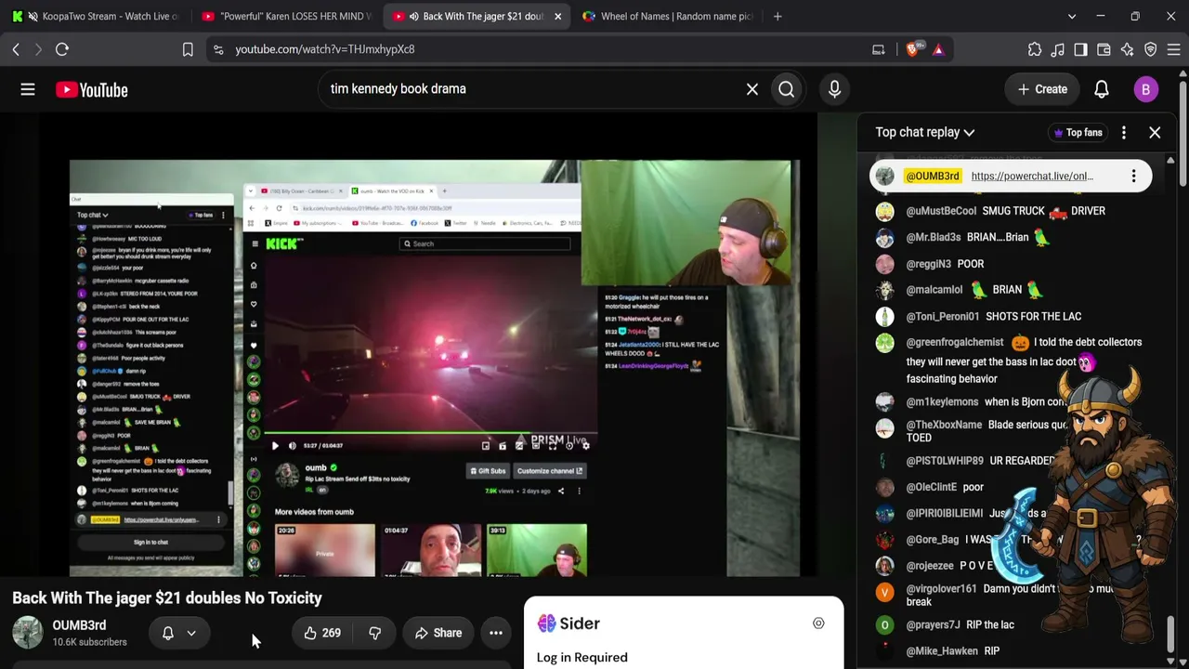Open the YouTube guide hamburger menu
Image resolution: width=1189 pixels, height=669 pixels.
[x=28, y=89]
